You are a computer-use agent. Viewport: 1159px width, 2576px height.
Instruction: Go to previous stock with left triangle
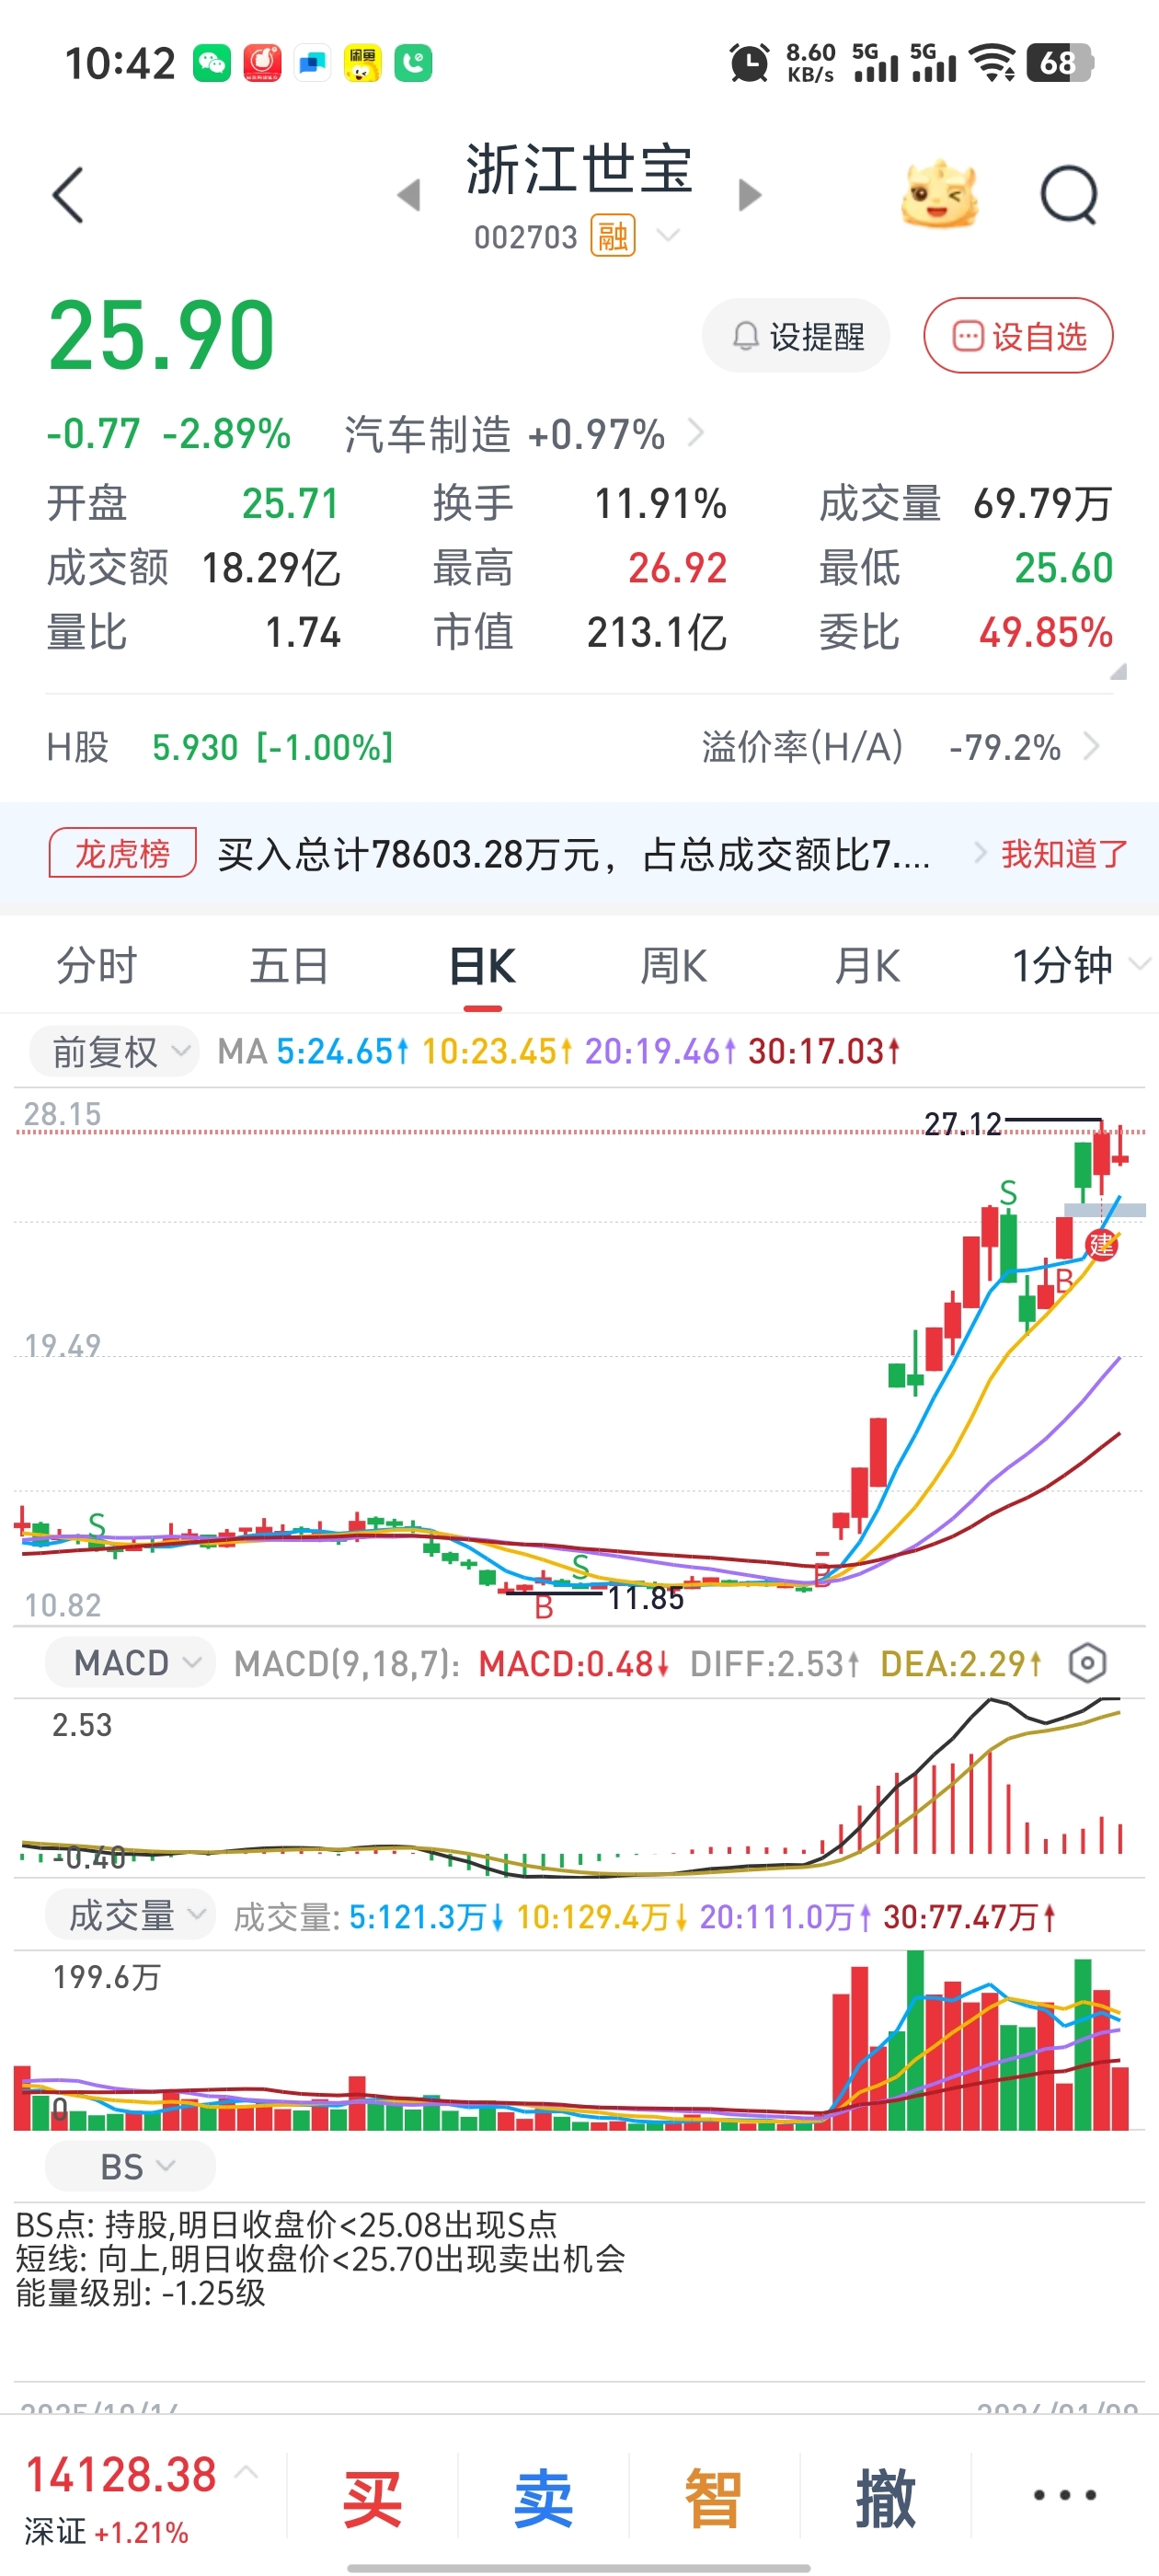[408, 195]
